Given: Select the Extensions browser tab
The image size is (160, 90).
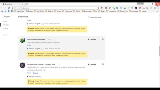Looking at the screenshot, I should [x=12, y=4].
